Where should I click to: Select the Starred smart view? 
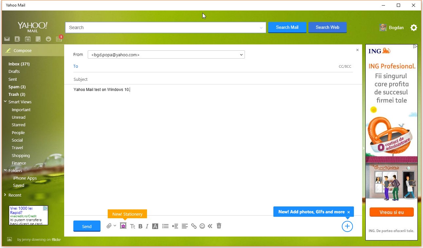click(x=18, y=125)
